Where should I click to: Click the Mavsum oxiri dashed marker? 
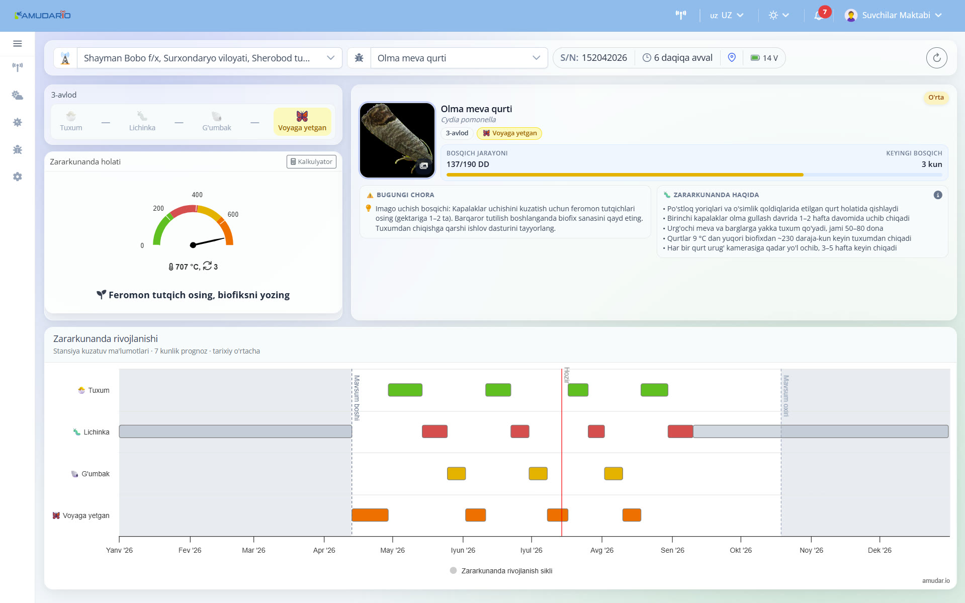(781, 453)
